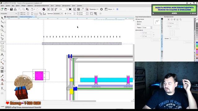The width and height of the screenshot is (198, 111).
Task: Select the Ellipse tool
Action: 2,46
